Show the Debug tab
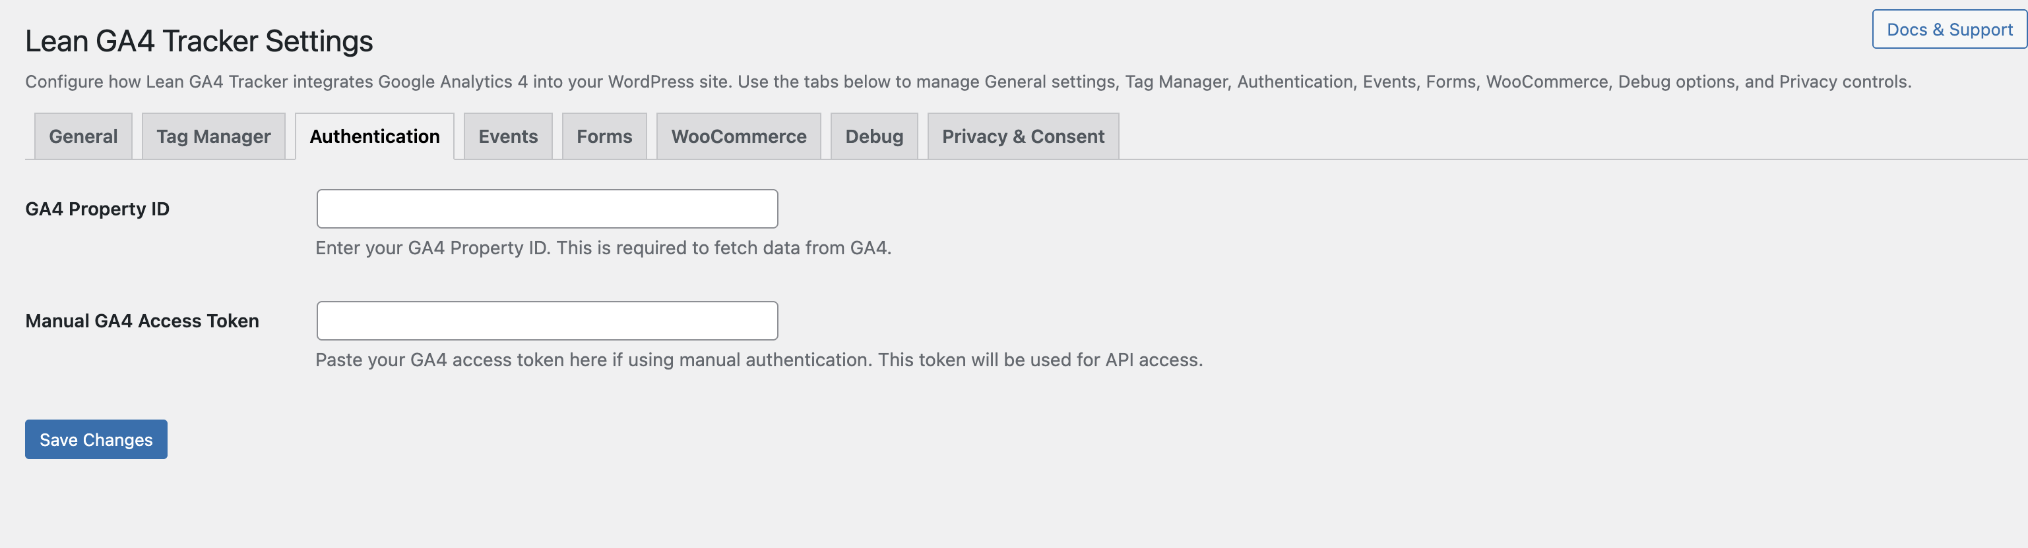Screen dimensions: 2028x548 [874, 137]
